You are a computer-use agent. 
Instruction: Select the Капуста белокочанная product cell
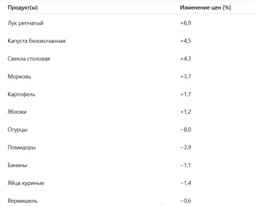click(36, 41)
